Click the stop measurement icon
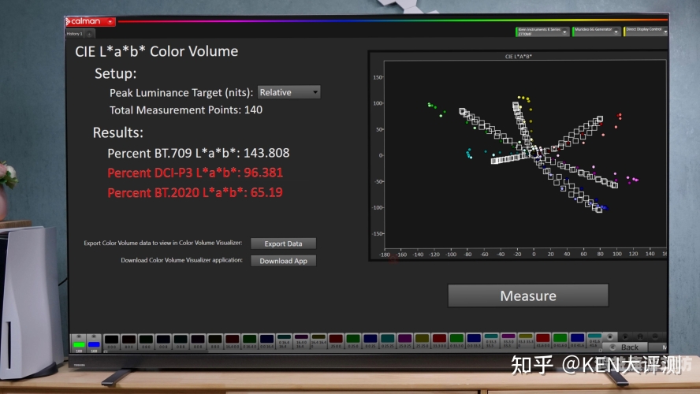 [612, 336]
